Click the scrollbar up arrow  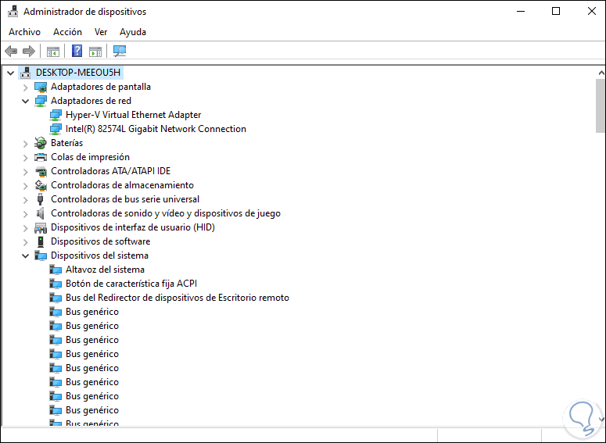click(601, 73)
